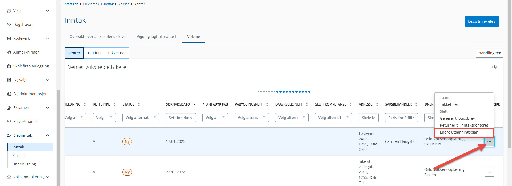Click the Fagdokumentasjon sidebar icon
The image size is (512, 186).
coord(9,94)
